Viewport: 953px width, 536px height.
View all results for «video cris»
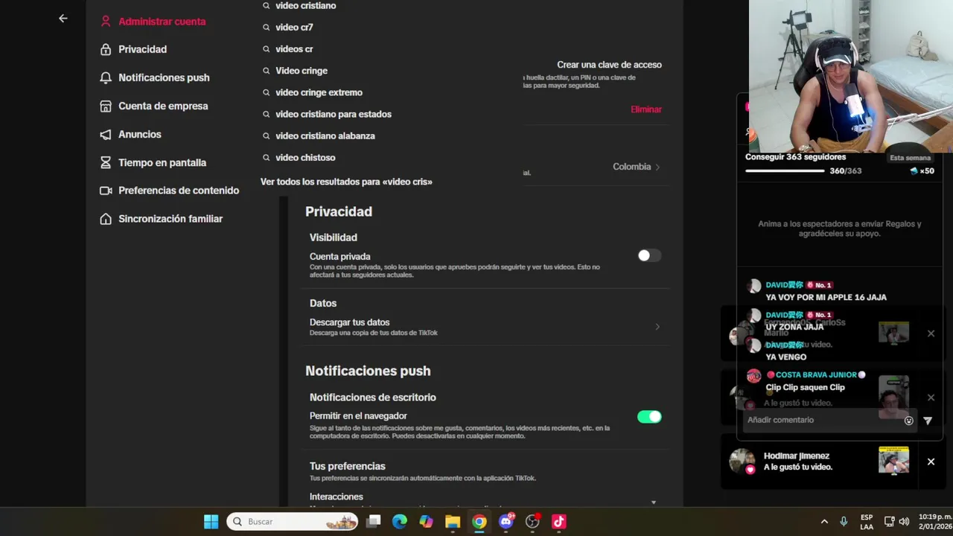pos(346,182)
